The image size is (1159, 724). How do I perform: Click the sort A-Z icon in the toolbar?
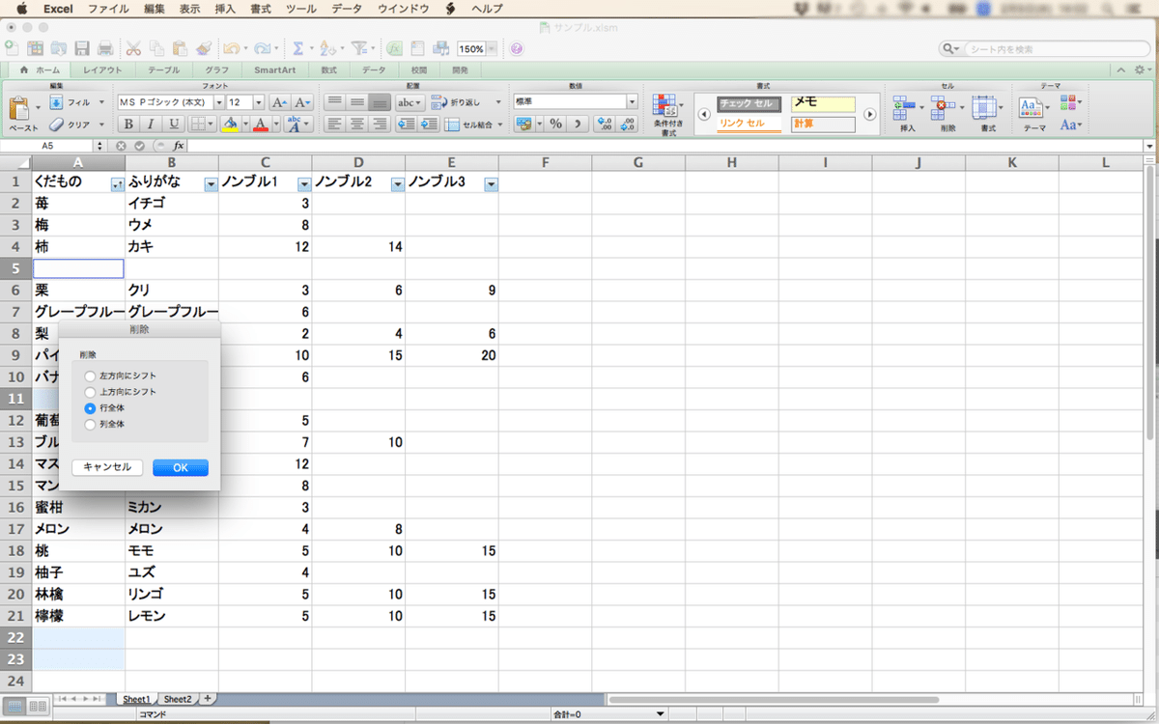tap(326, 47)
